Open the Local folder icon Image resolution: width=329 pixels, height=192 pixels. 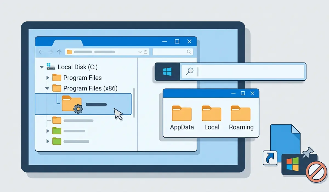pos(211,113)
